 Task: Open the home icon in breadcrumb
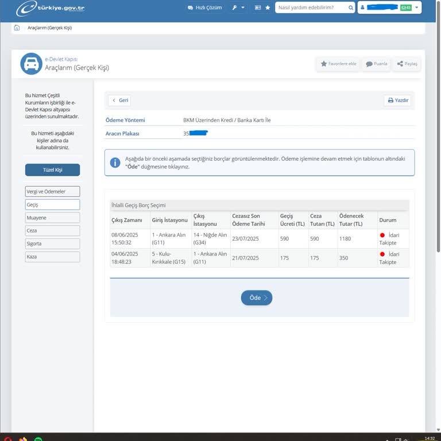(17, 28)
